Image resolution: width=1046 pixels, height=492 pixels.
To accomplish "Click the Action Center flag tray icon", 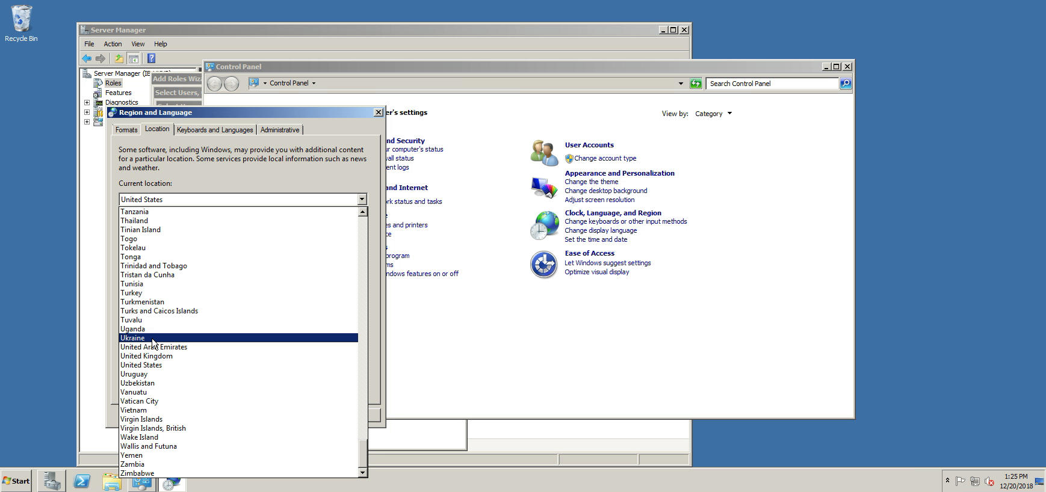I will 961,481.
